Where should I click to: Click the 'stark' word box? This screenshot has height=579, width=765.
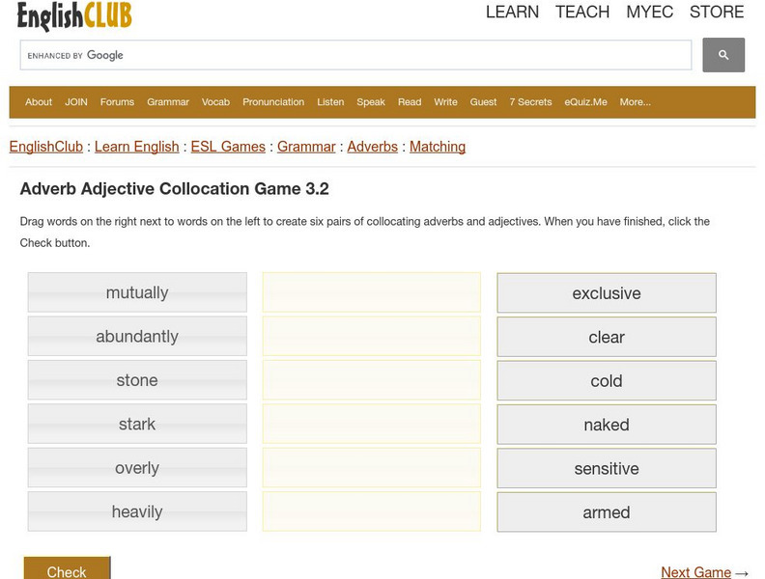[137, 424]
